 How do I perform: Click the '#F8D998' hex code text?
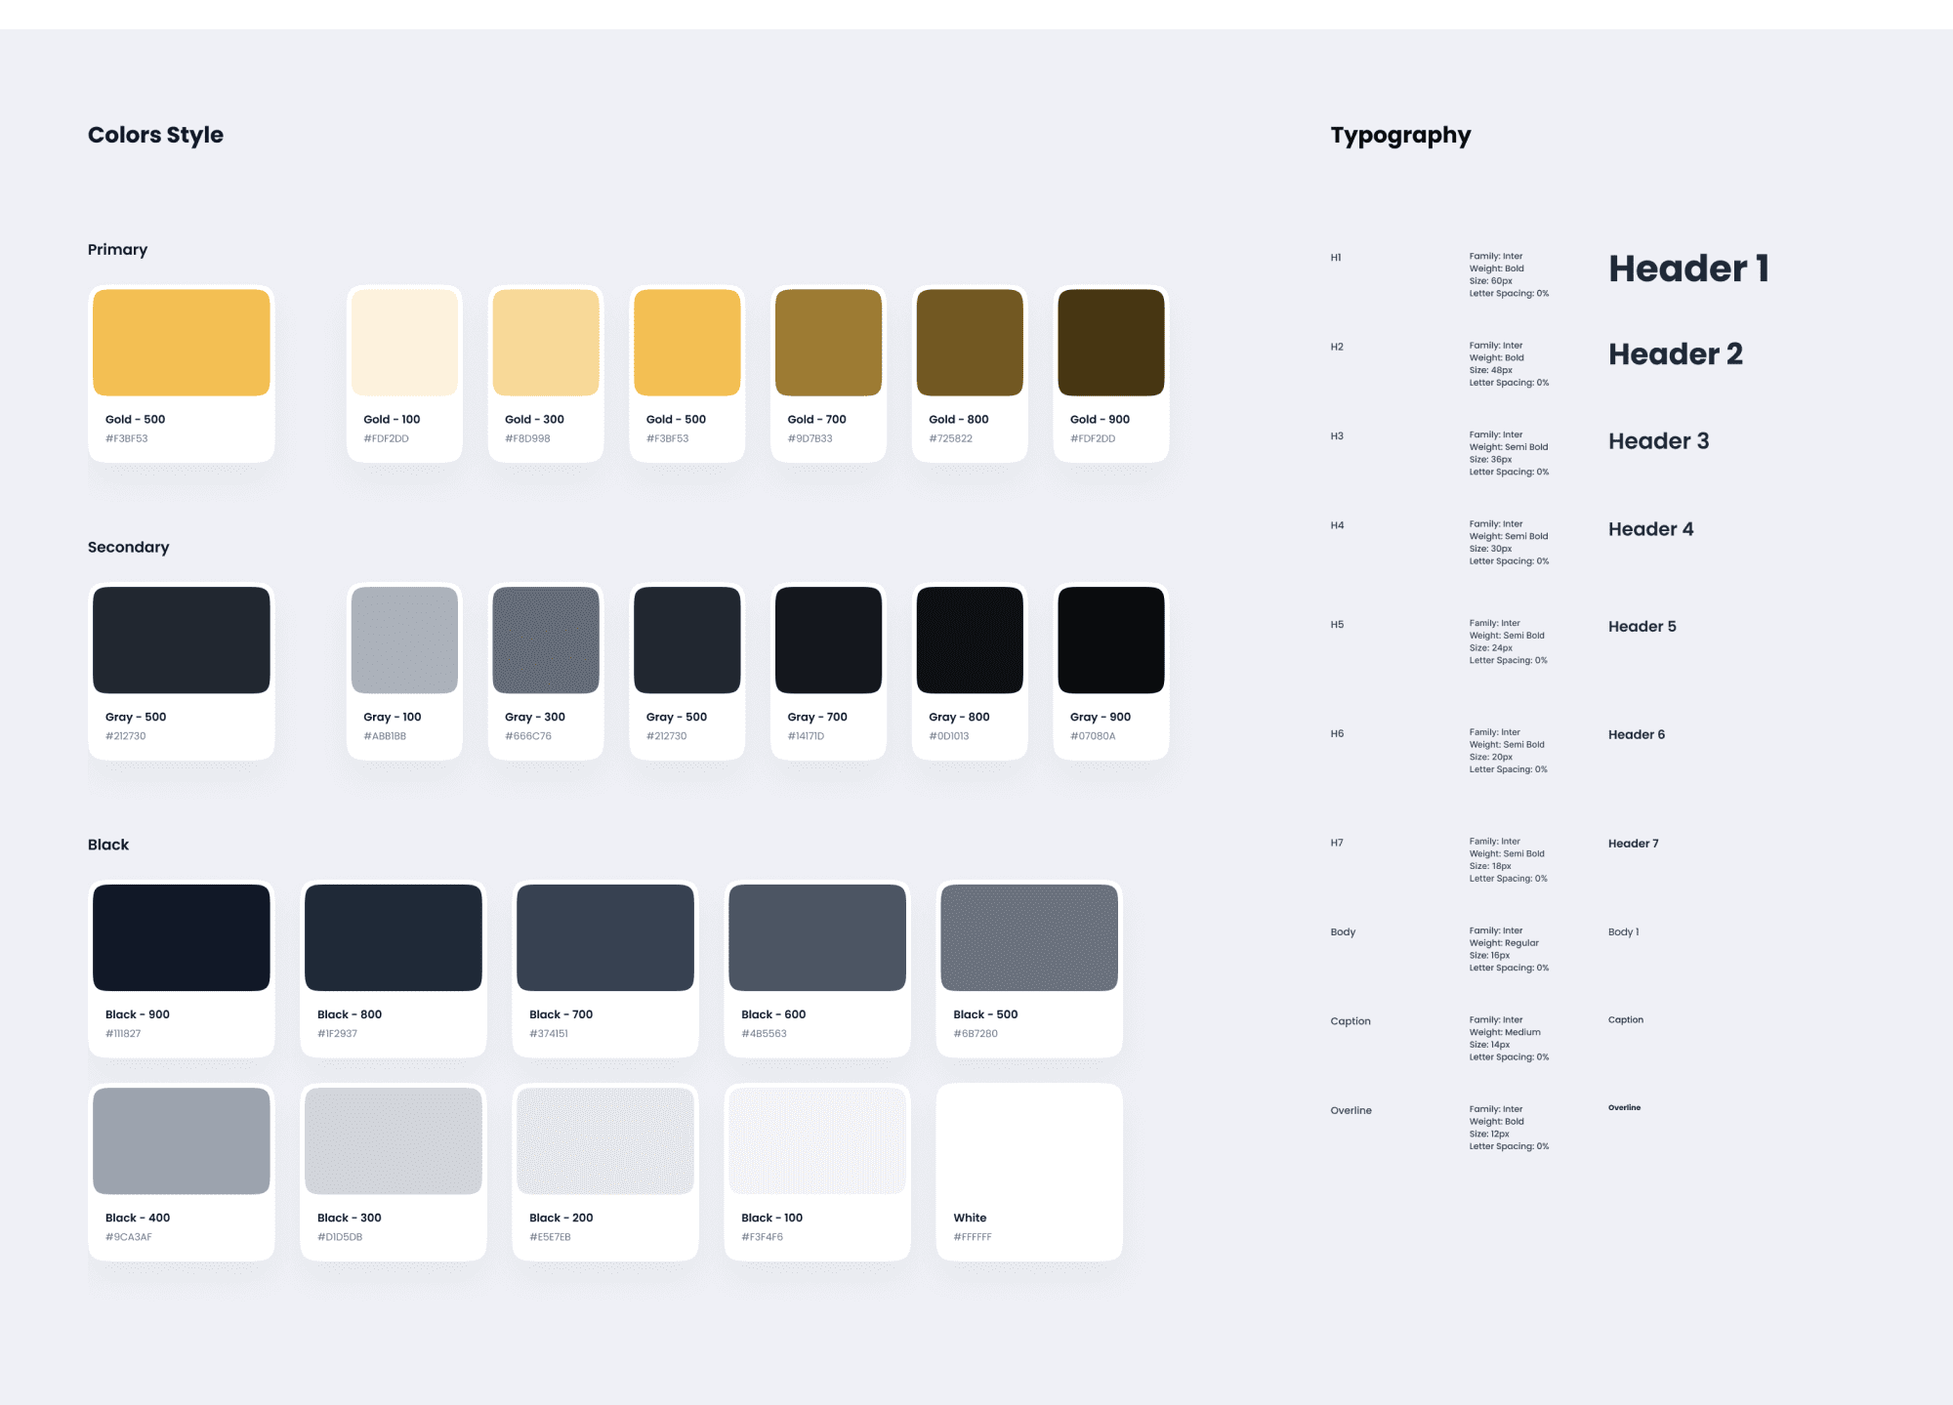527,438
